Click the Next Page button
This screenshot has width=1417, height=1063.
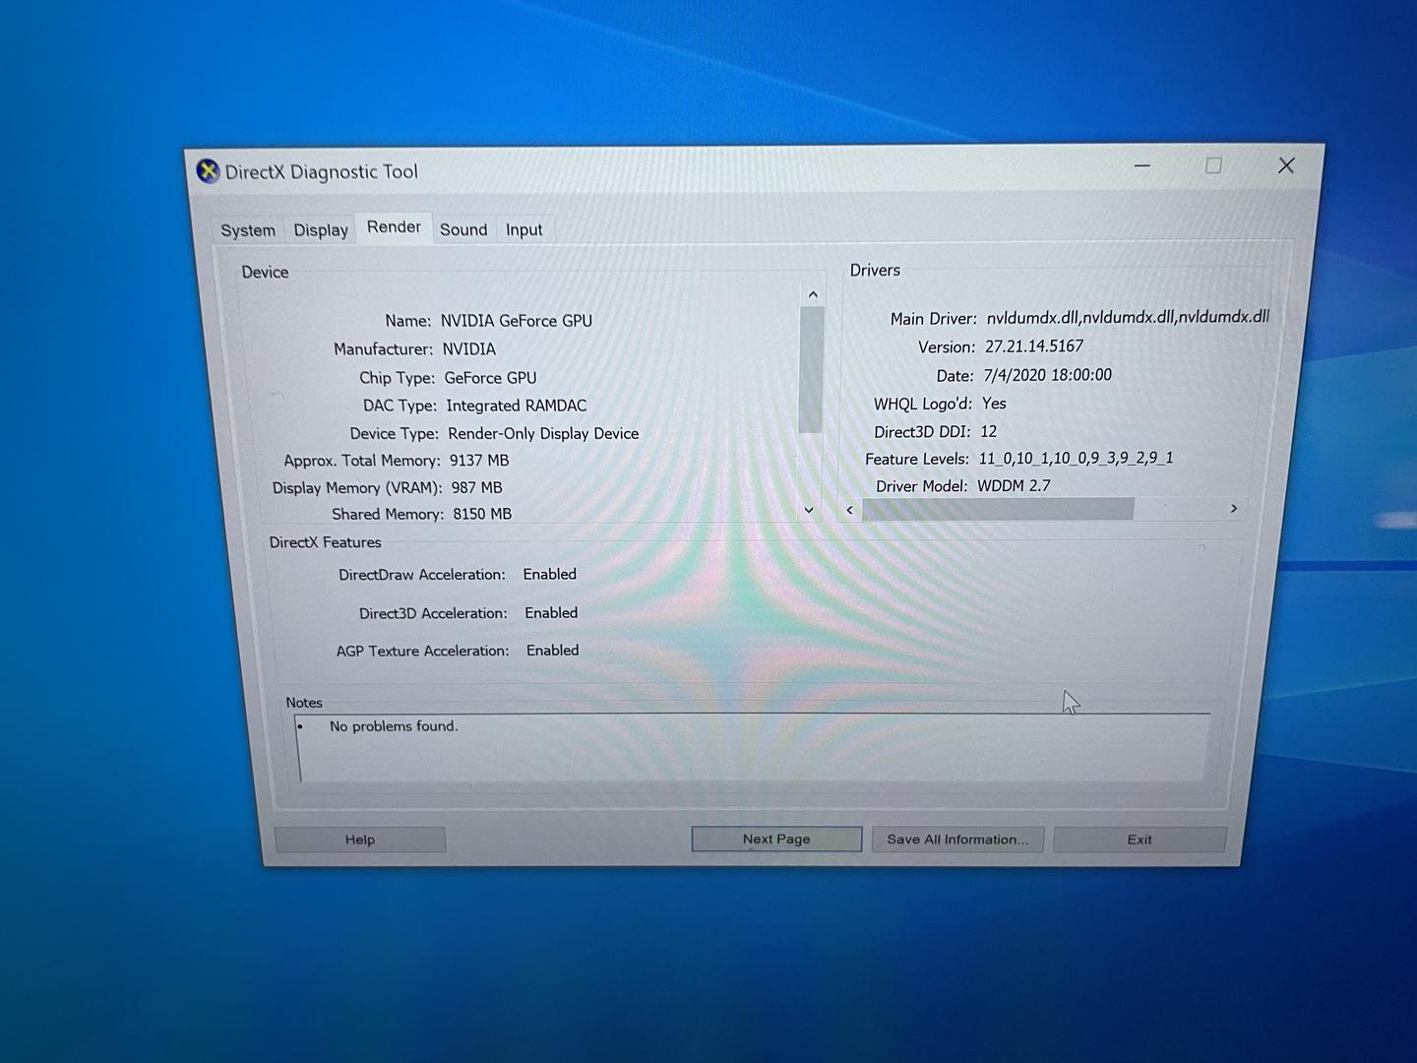[x=776, y=840]
